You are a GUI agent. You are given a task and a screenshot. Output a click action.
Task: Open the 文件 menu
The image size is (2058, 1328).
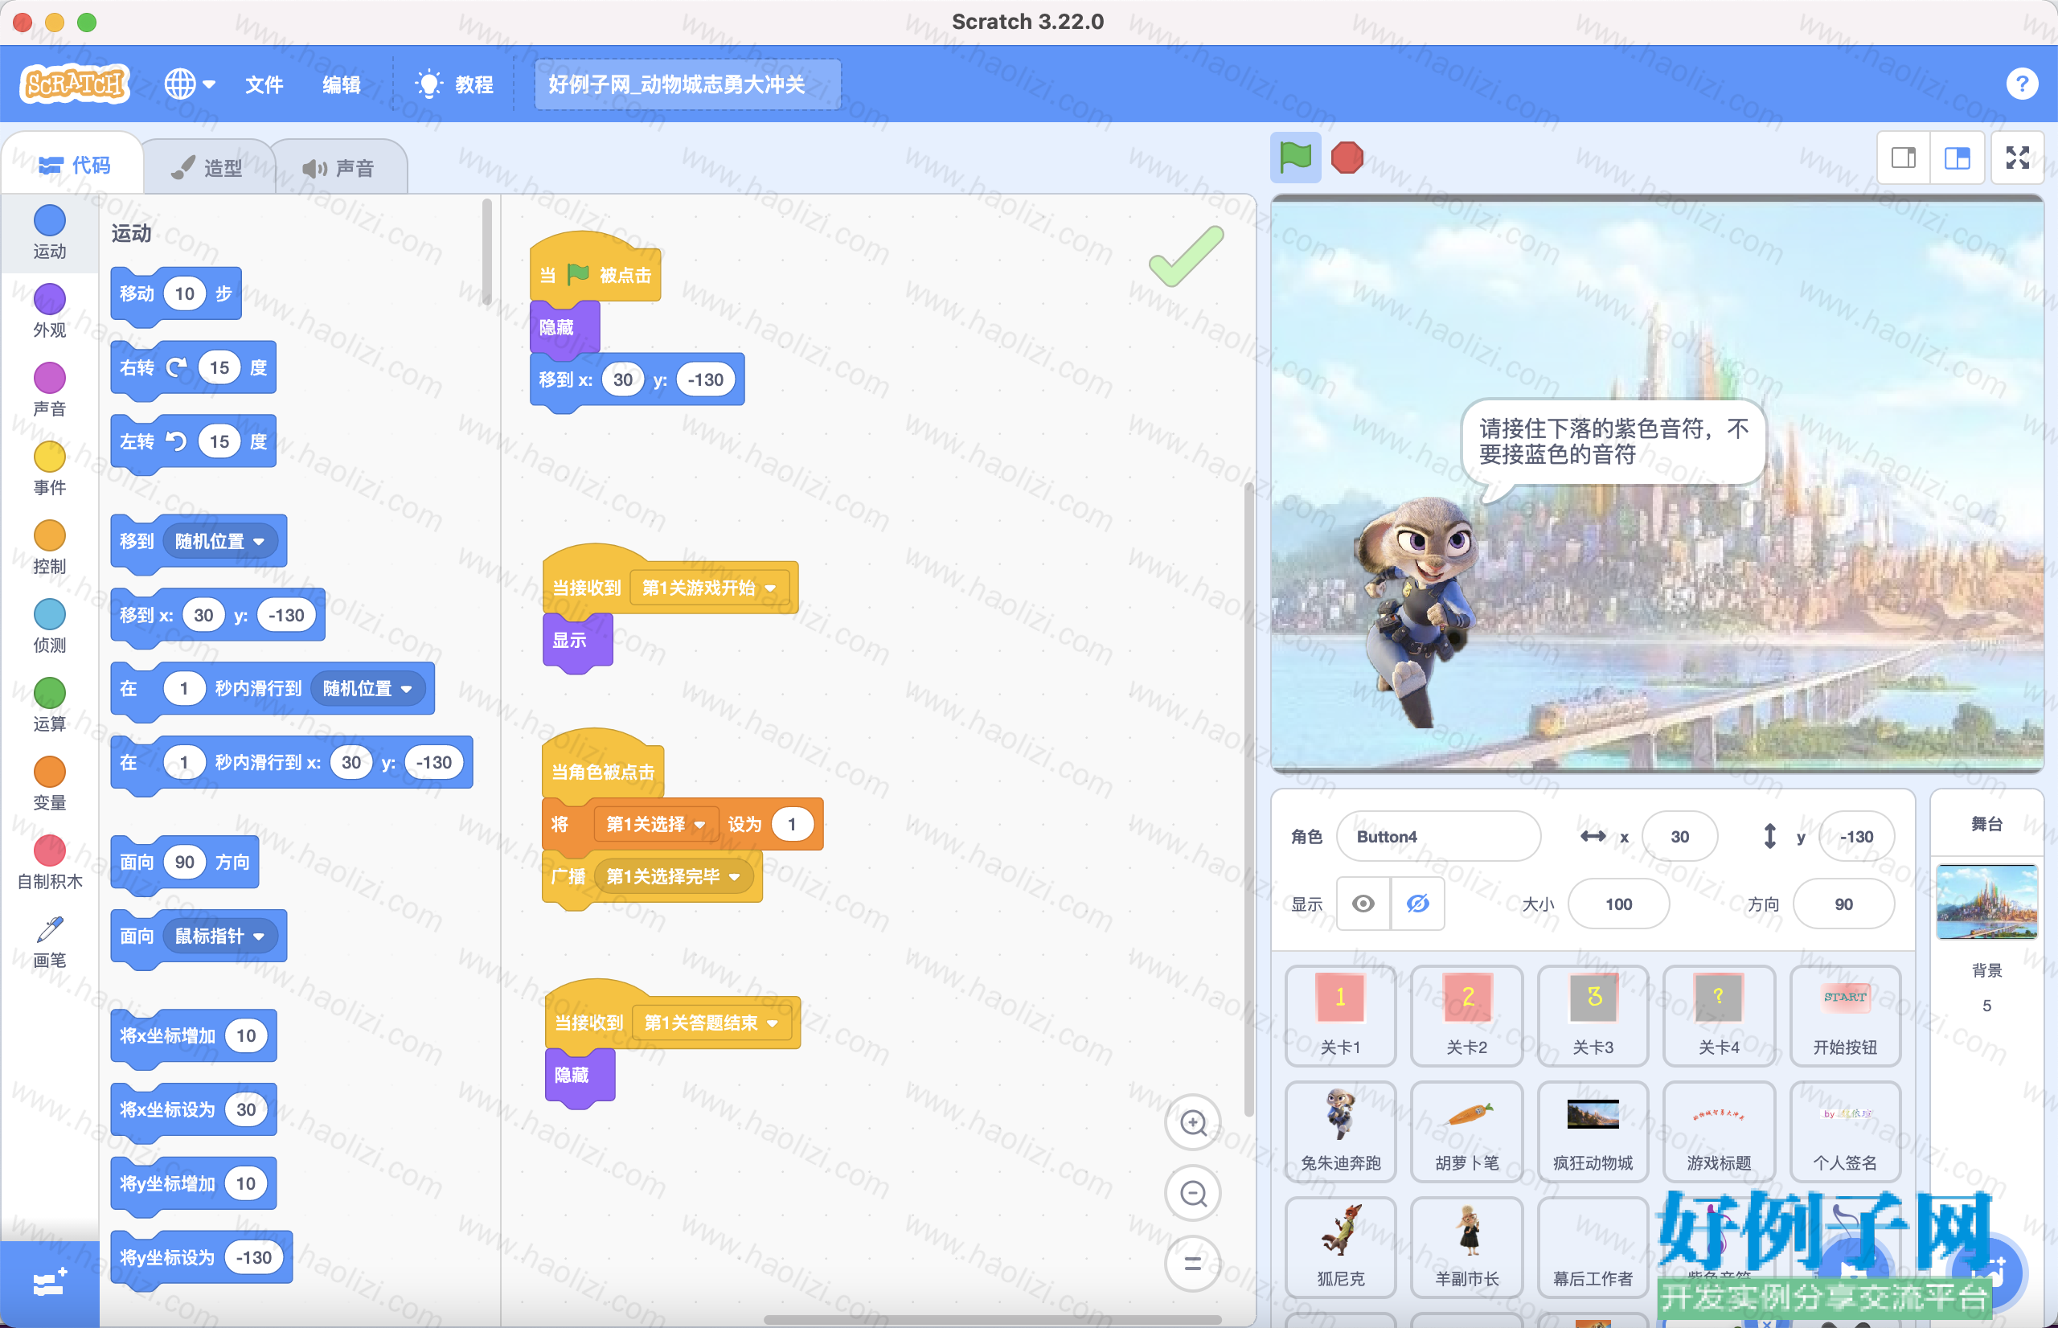coord(264,84)
